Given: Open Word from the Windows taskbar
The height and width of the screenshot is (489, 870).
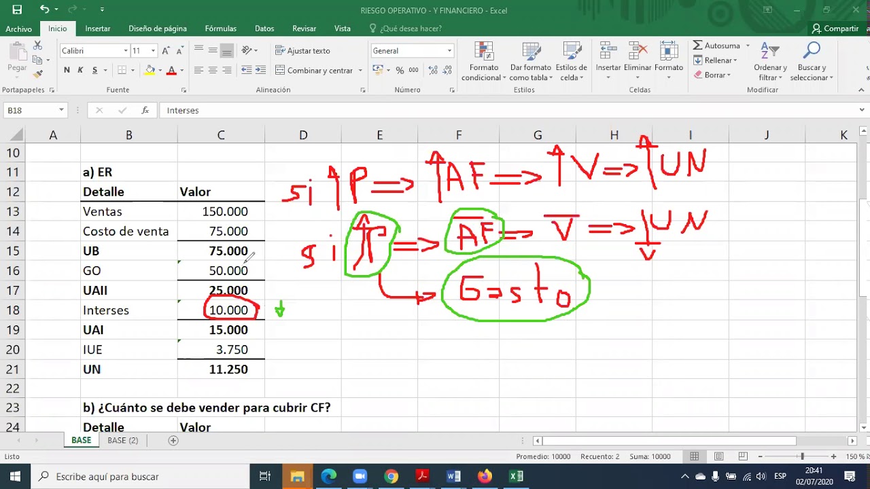Looking at the screenshot, I should 453,476.
